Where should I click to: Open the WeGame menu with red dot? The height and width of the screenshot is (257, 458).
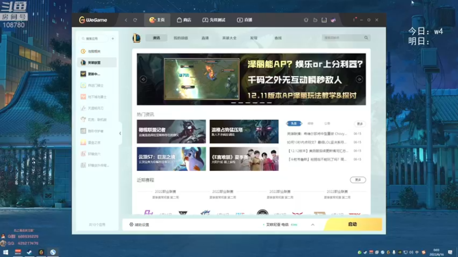click(354, 20)
